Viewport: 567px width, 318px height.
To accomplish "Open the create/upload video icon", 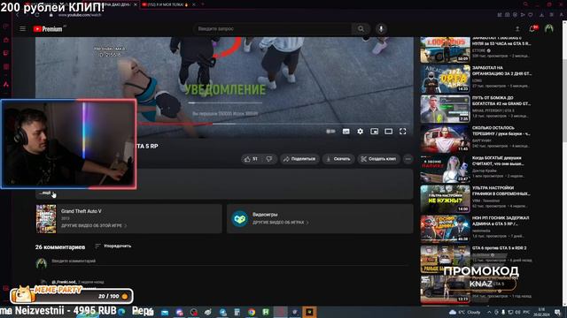I will pyautogui.click(x=517, y=29).
